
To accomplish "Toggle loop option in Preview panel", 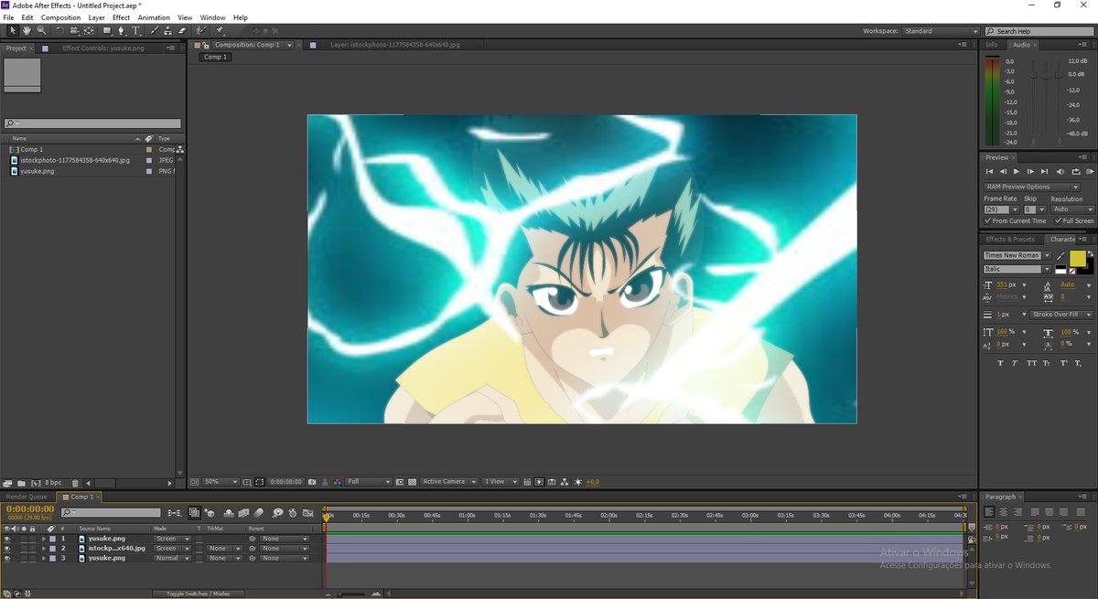I will click(x=1074, y=171).
